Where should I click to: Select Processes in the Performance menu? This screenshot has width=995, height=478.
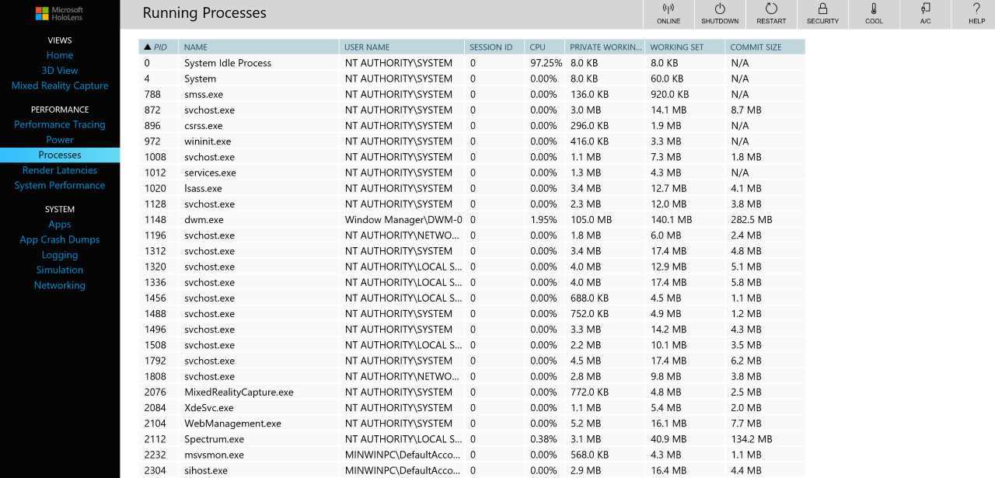pos(59,155)
